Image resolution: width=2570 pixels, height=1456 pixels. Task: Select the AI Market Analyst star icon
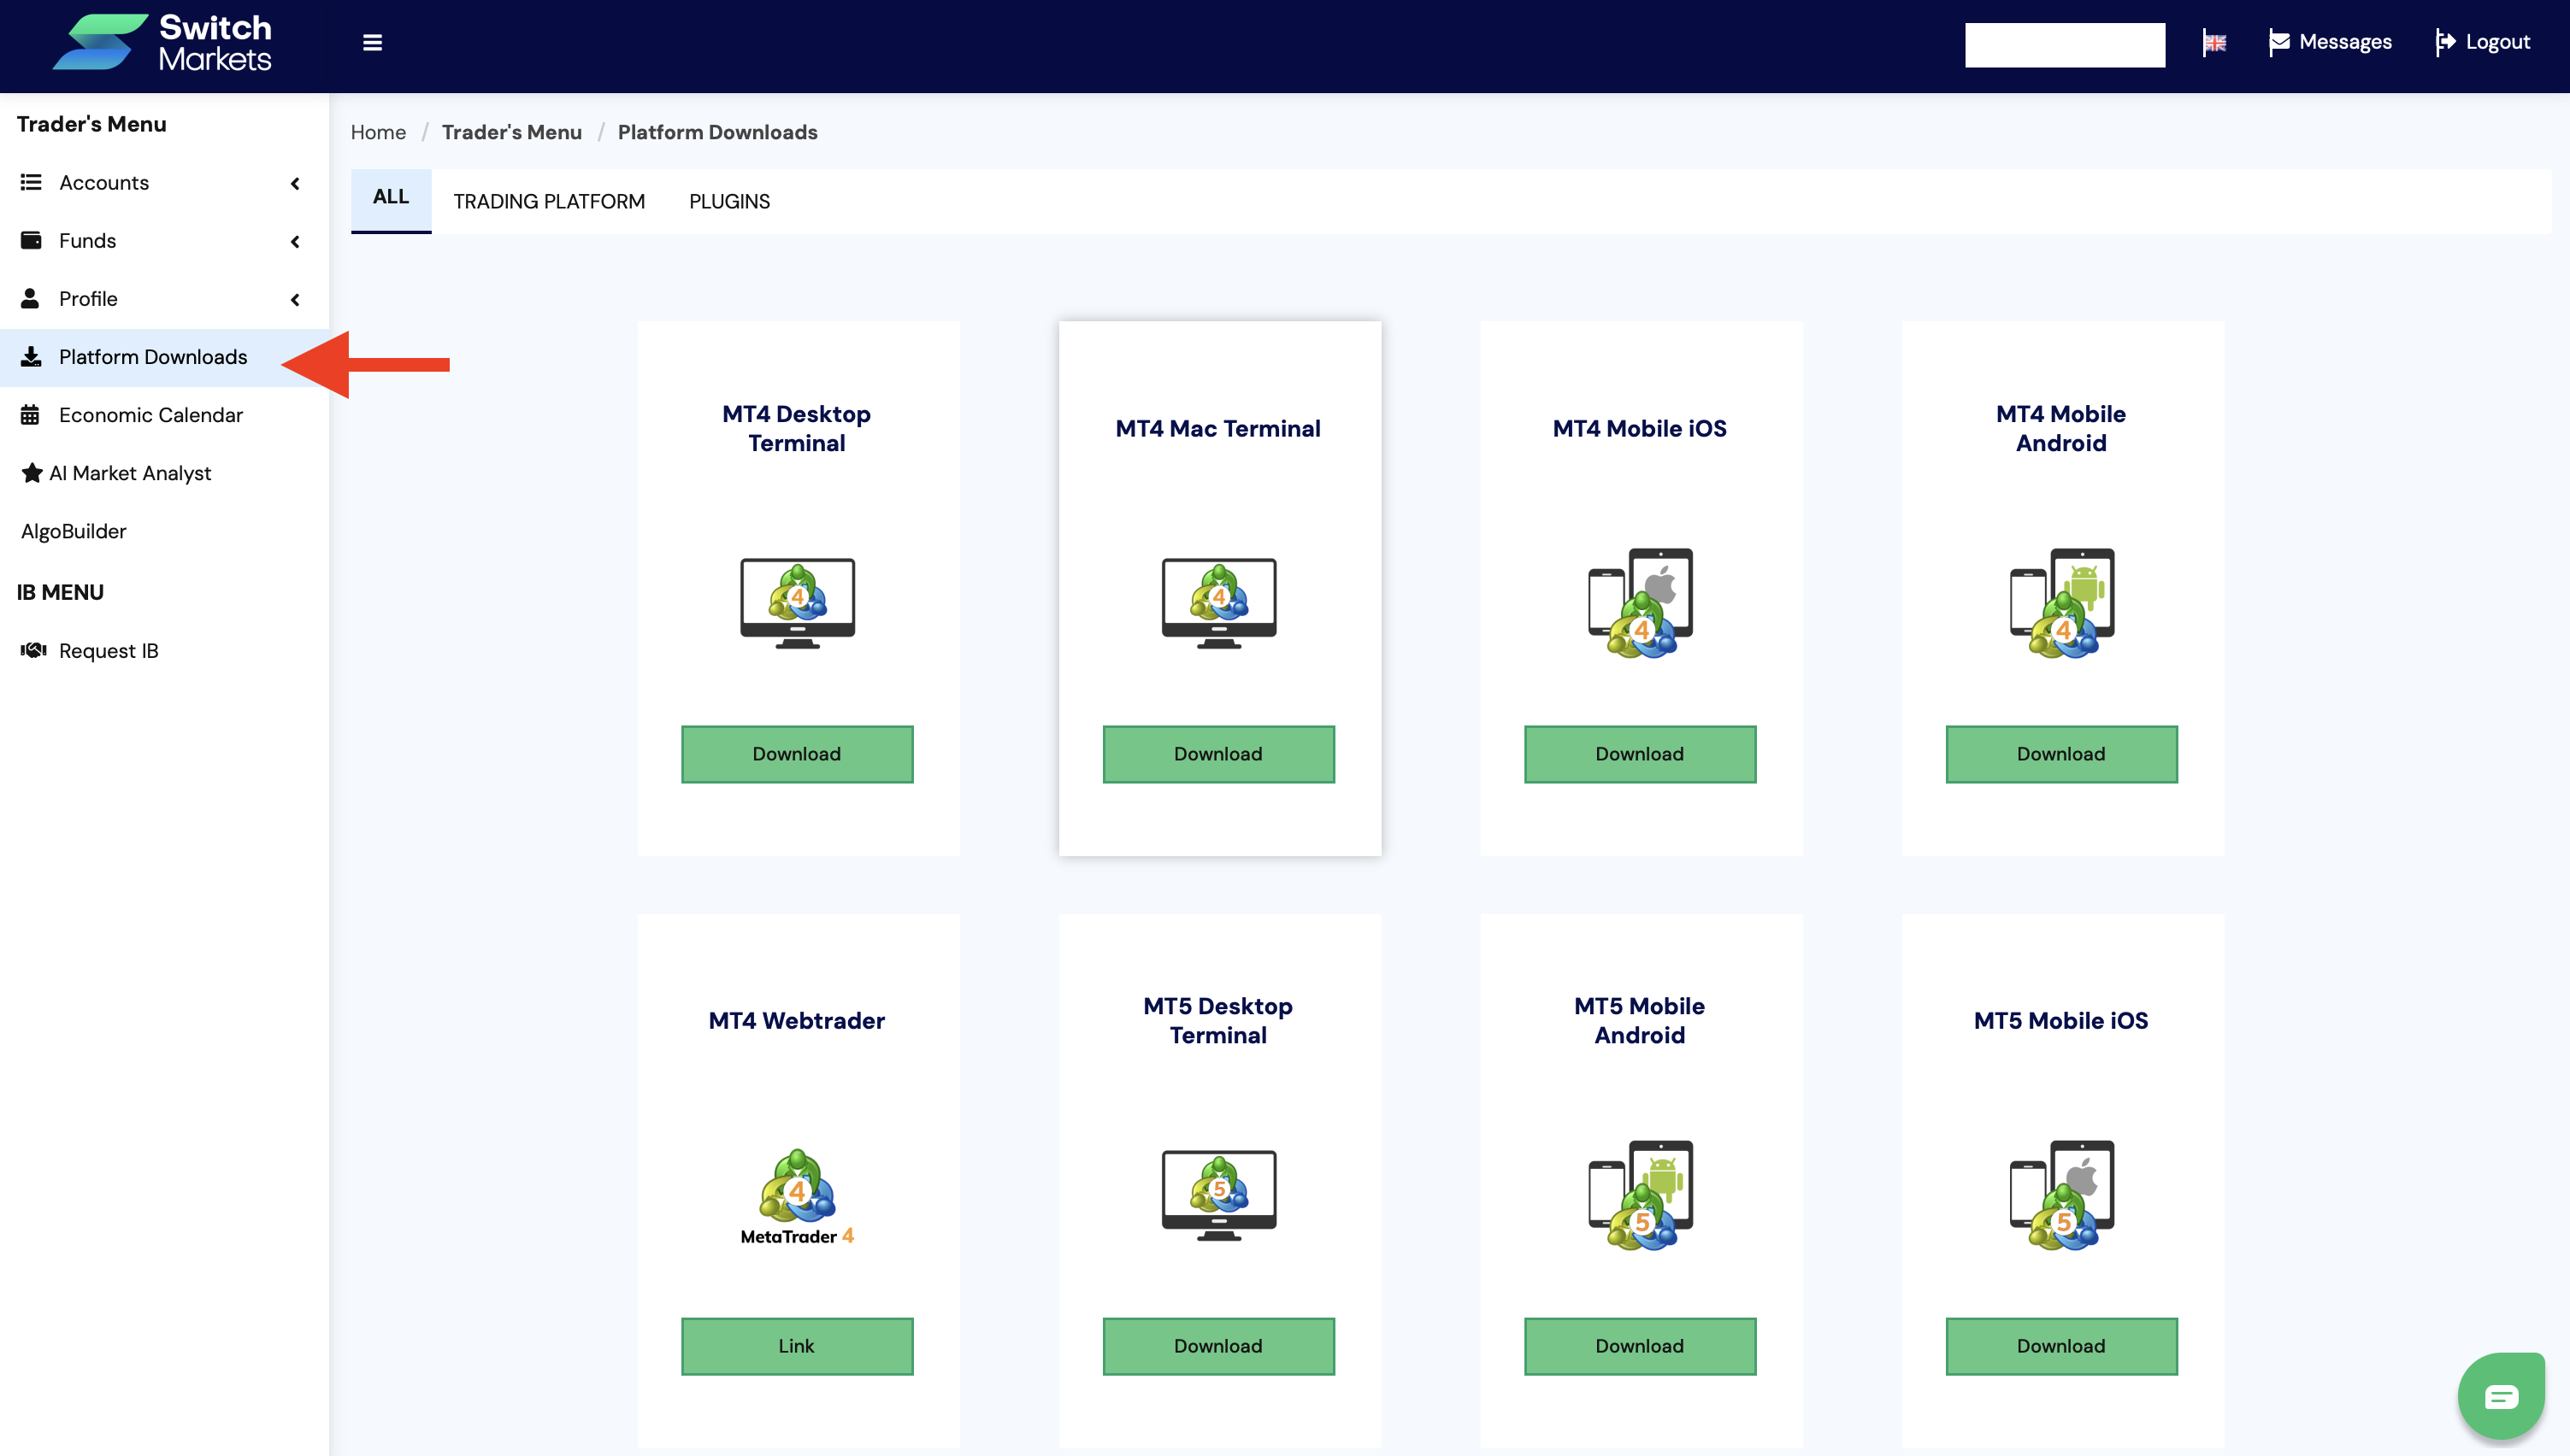(x=31, y=472)
